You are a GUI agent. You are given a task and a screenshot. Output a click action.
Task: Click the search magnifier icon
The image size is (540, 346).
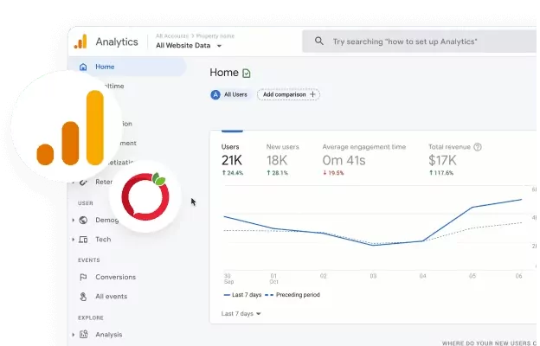[x=319, y=42]
